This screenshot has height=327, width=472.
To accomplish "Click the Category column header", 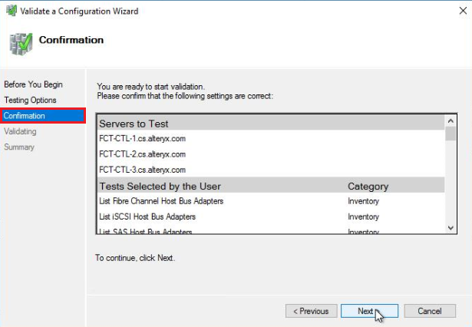I will tap(368, 186).
